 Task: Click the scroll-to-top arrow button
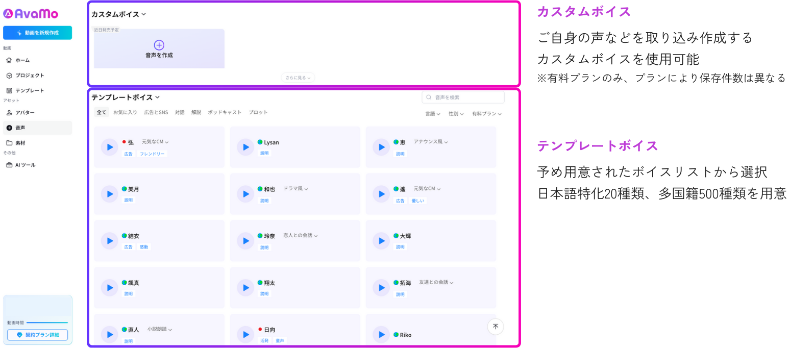495,327
